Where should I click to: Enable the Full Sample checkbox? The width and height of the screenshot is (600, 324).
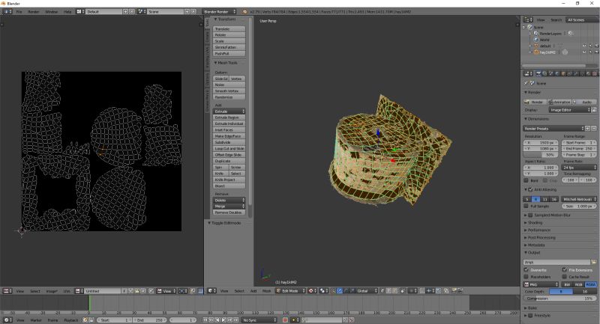526,206
